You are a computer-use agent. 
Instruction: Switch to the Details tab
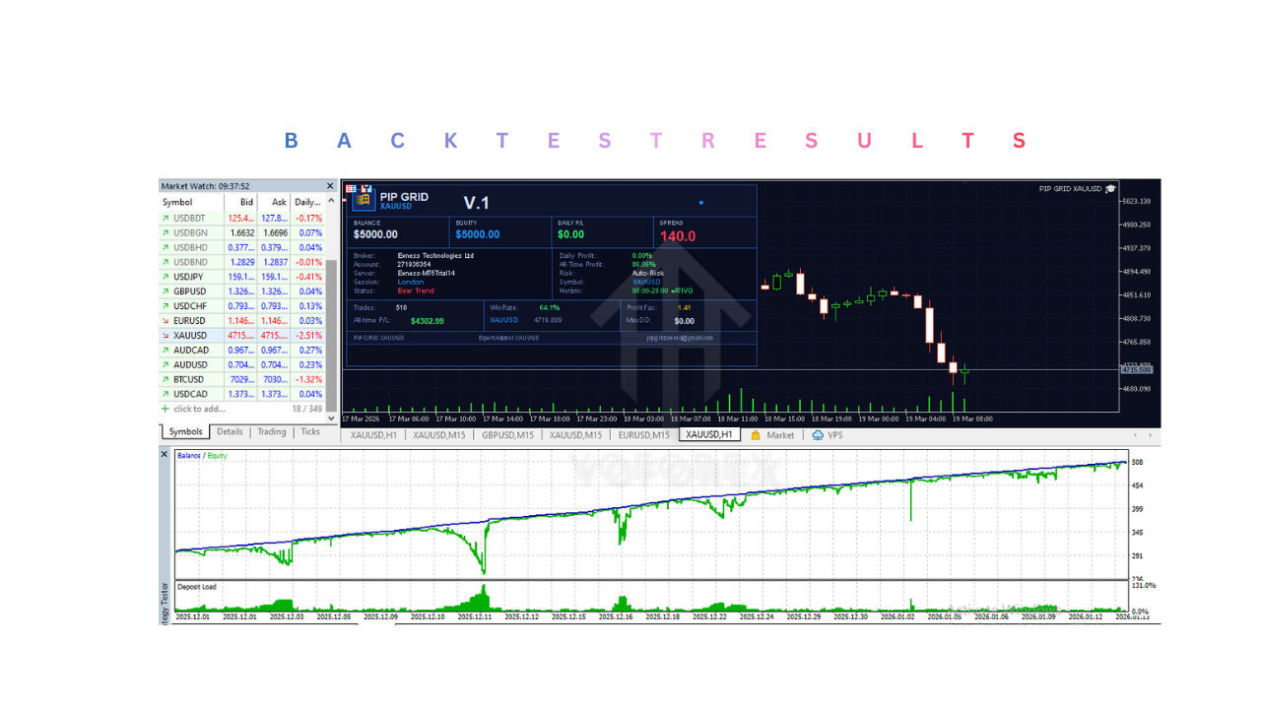coord(230,431)
